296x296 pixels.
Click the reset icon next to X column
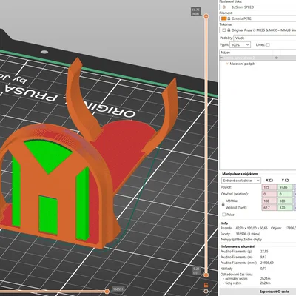pyautogui.click(x=271, y=181)
